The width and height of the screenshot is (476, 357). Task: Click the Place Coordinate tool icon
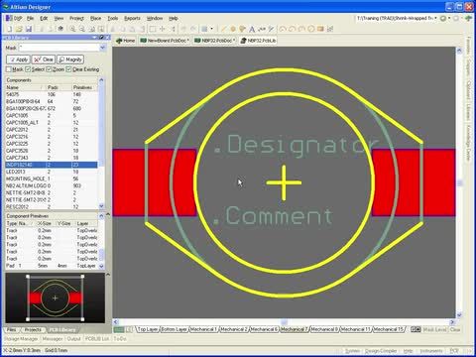[x=262, y=29]
